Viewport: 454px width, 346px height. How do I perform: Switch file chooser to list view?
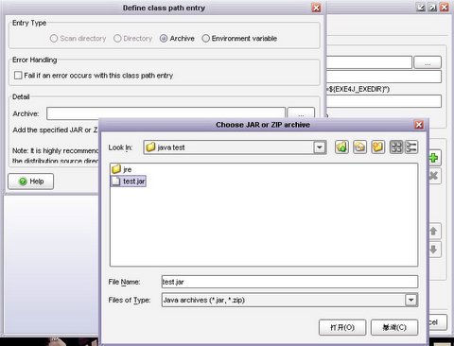click(396, 147)
